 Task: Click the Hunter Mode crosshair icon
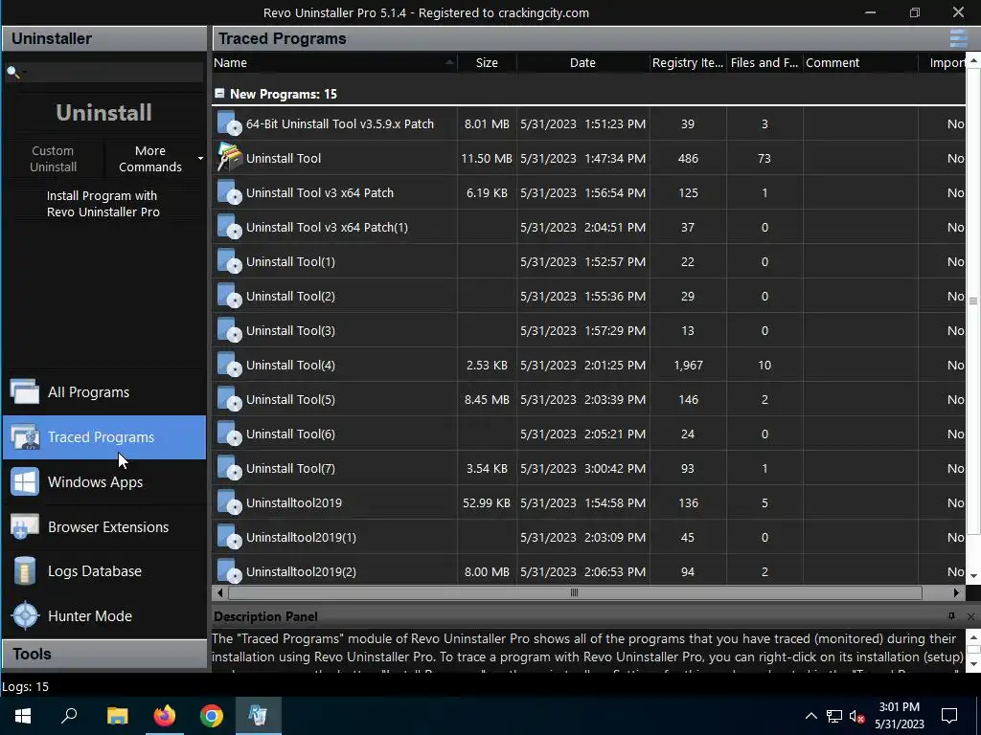coord(26,615)
